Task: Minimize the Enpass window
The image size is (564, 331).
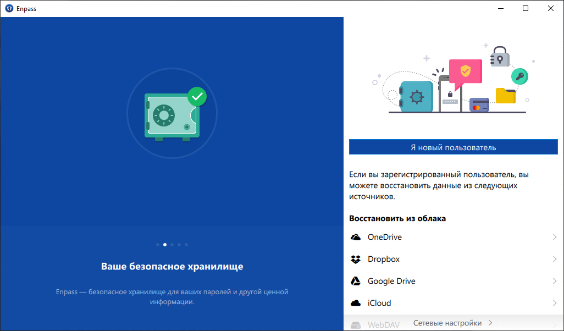Action: (x=500, y=8)
